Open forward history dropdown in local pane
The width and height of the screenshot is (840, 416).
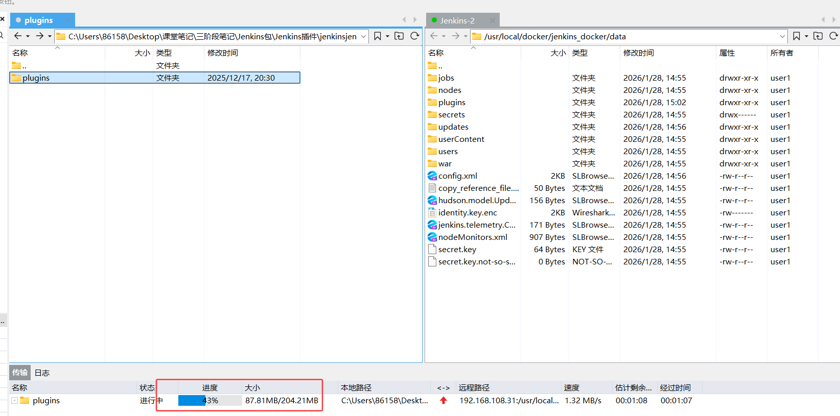50,36
